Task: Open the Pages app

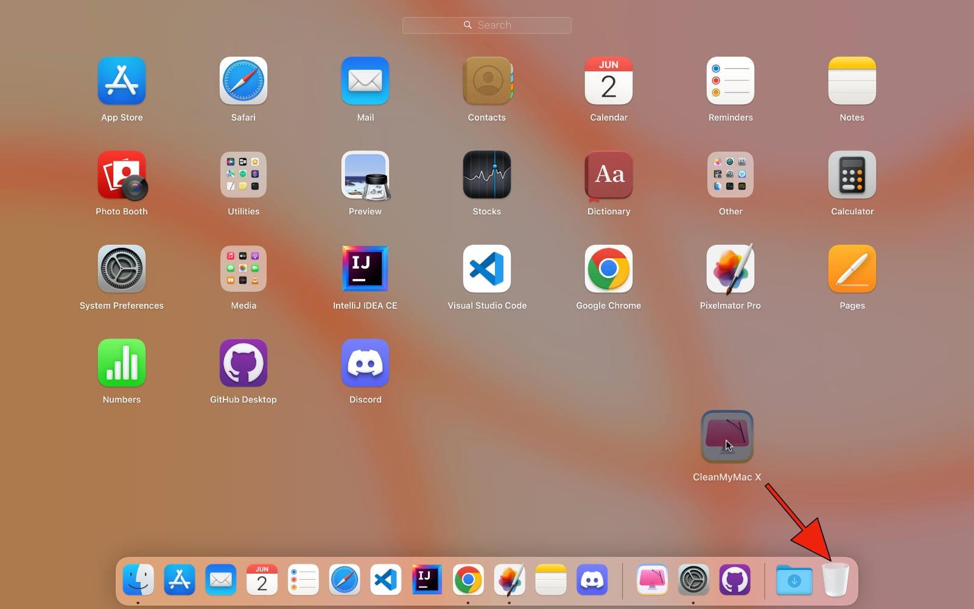Action: (x=852, y=269)
